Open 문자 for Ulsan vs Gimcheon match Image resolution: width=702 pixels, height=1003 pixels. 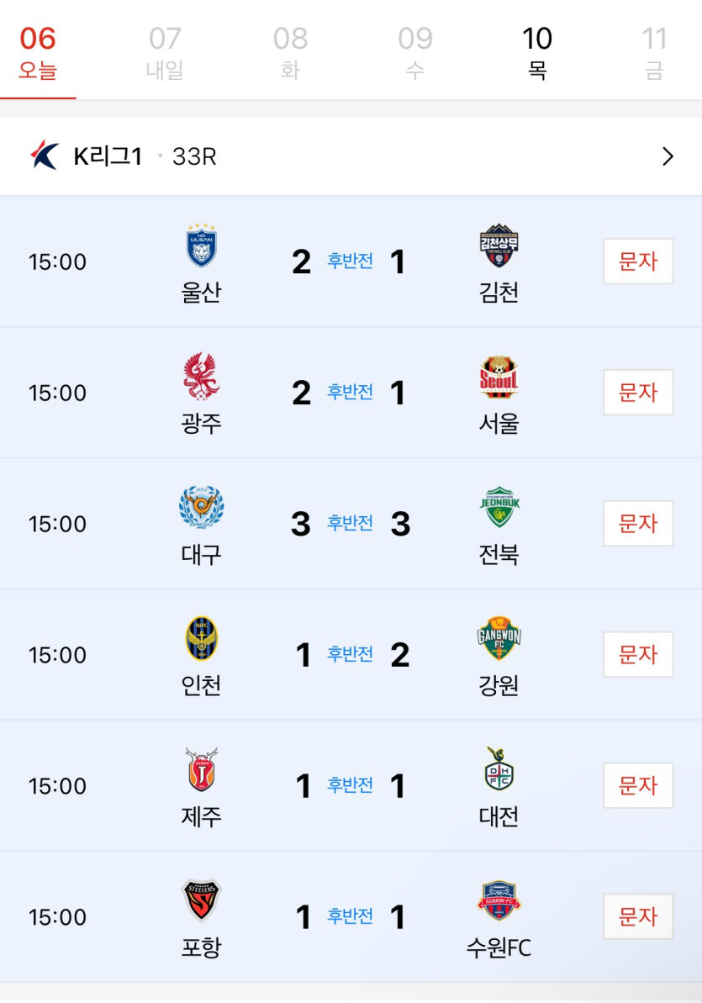coord(638,261)
